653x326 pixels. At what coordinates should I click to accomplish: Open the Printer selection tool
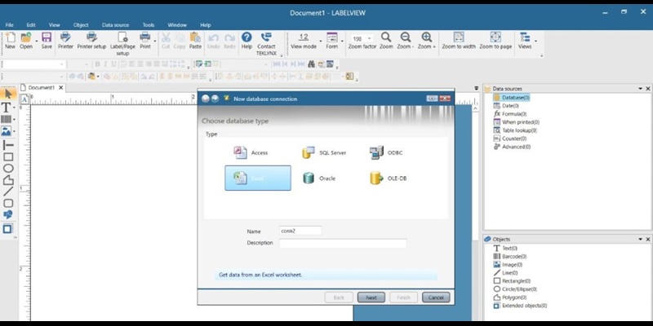[65, 40]
